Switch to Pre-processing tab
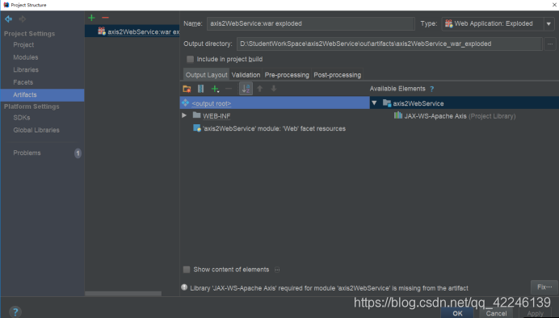559x318 pixels. [287, 75]
